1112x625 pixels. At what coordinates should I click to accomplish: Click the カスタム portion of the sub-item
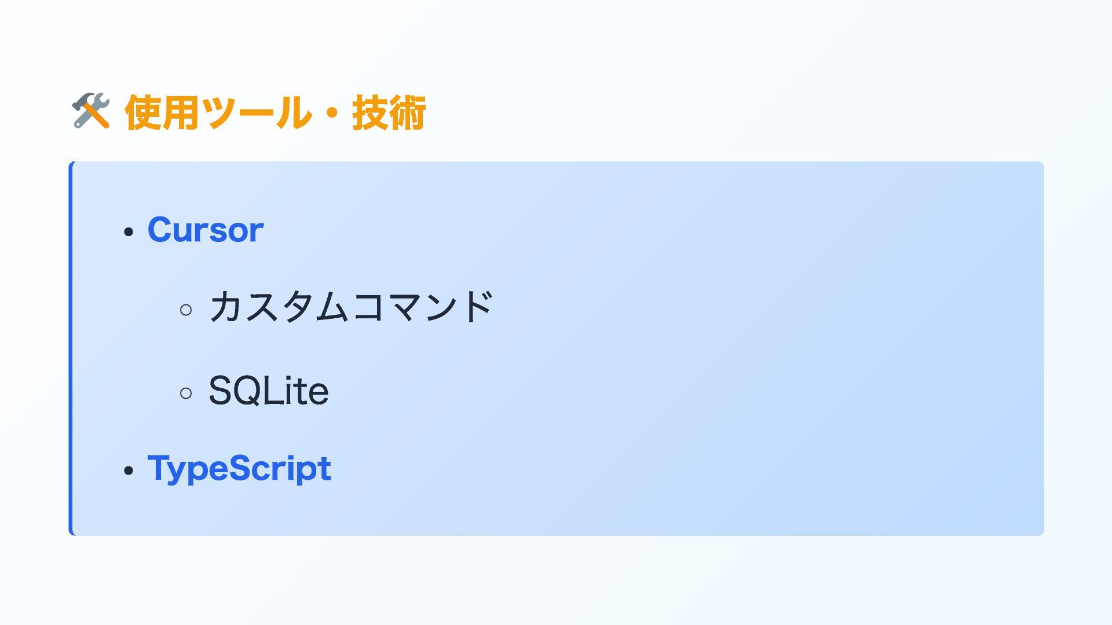click(x=279, y=307)
